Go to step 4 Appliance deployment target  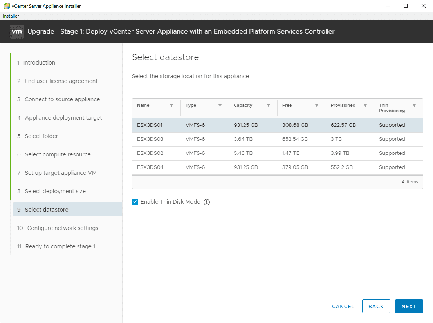coord(63,118)
